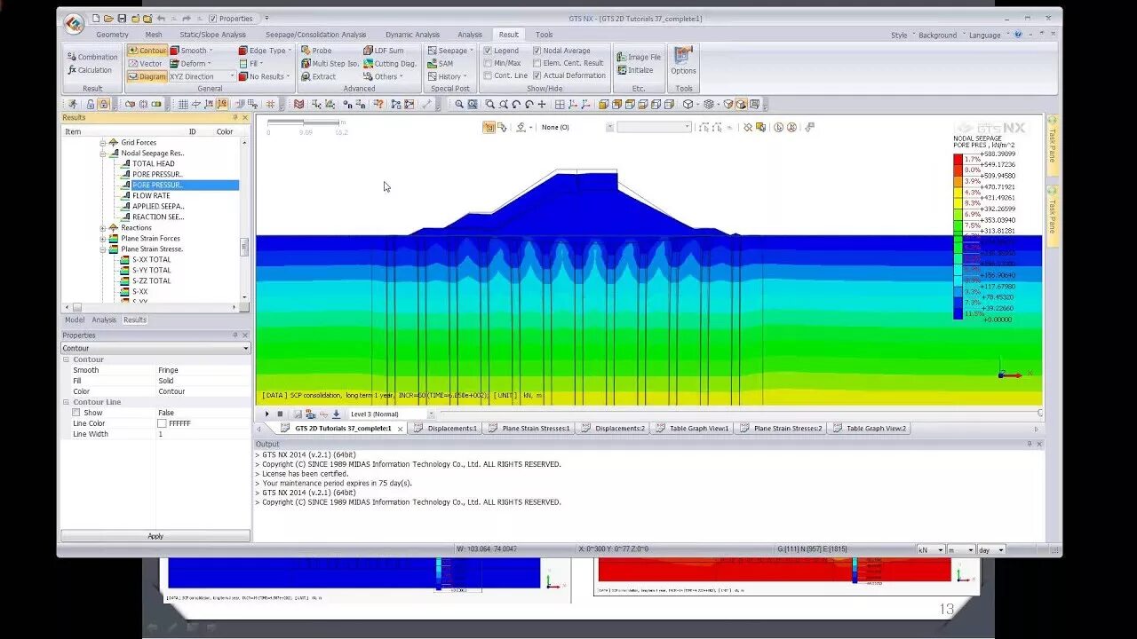Toggle the Contour Line Show checkbox

tap(76, 413)
